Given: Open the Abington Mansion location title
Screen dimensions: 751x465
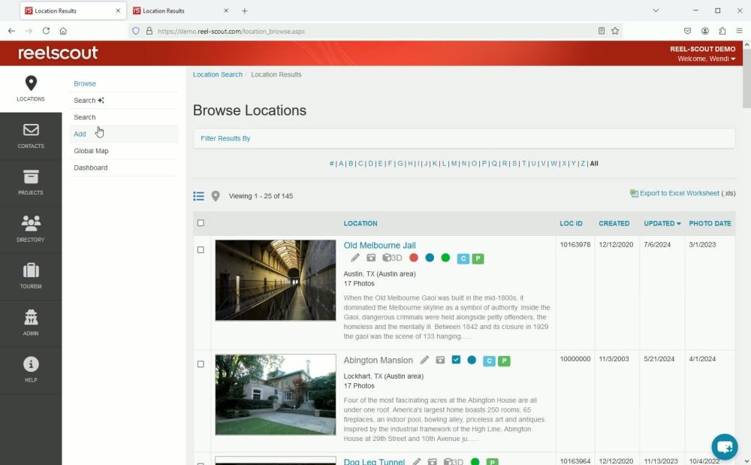Looking at the screenshot, I should (x=378, y=360).
